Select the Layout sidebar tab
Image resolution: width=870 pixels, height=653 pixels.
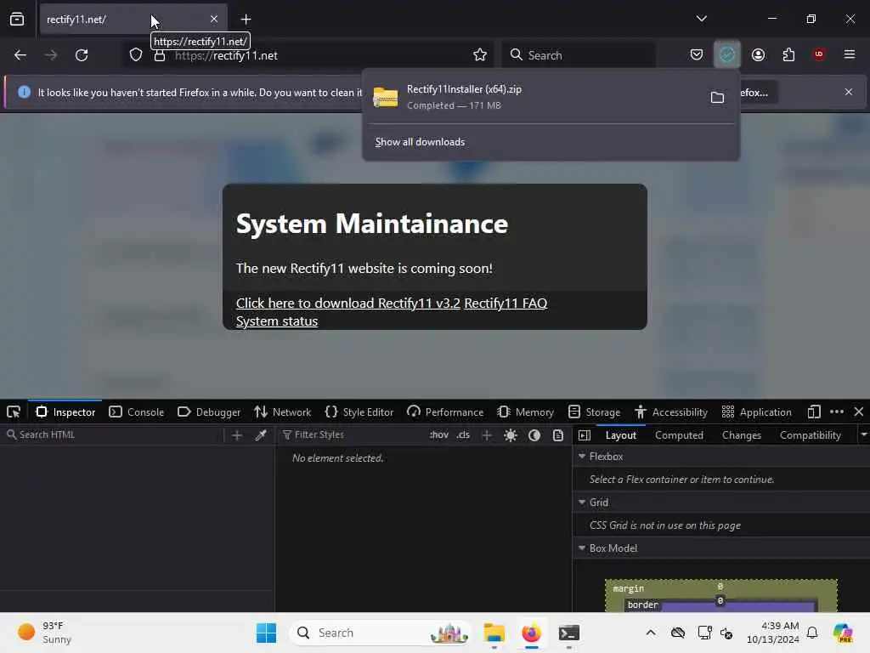(621, 435)
